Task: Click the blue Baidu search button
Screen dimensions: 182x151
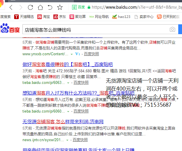Action: click(x=180, y=29)
